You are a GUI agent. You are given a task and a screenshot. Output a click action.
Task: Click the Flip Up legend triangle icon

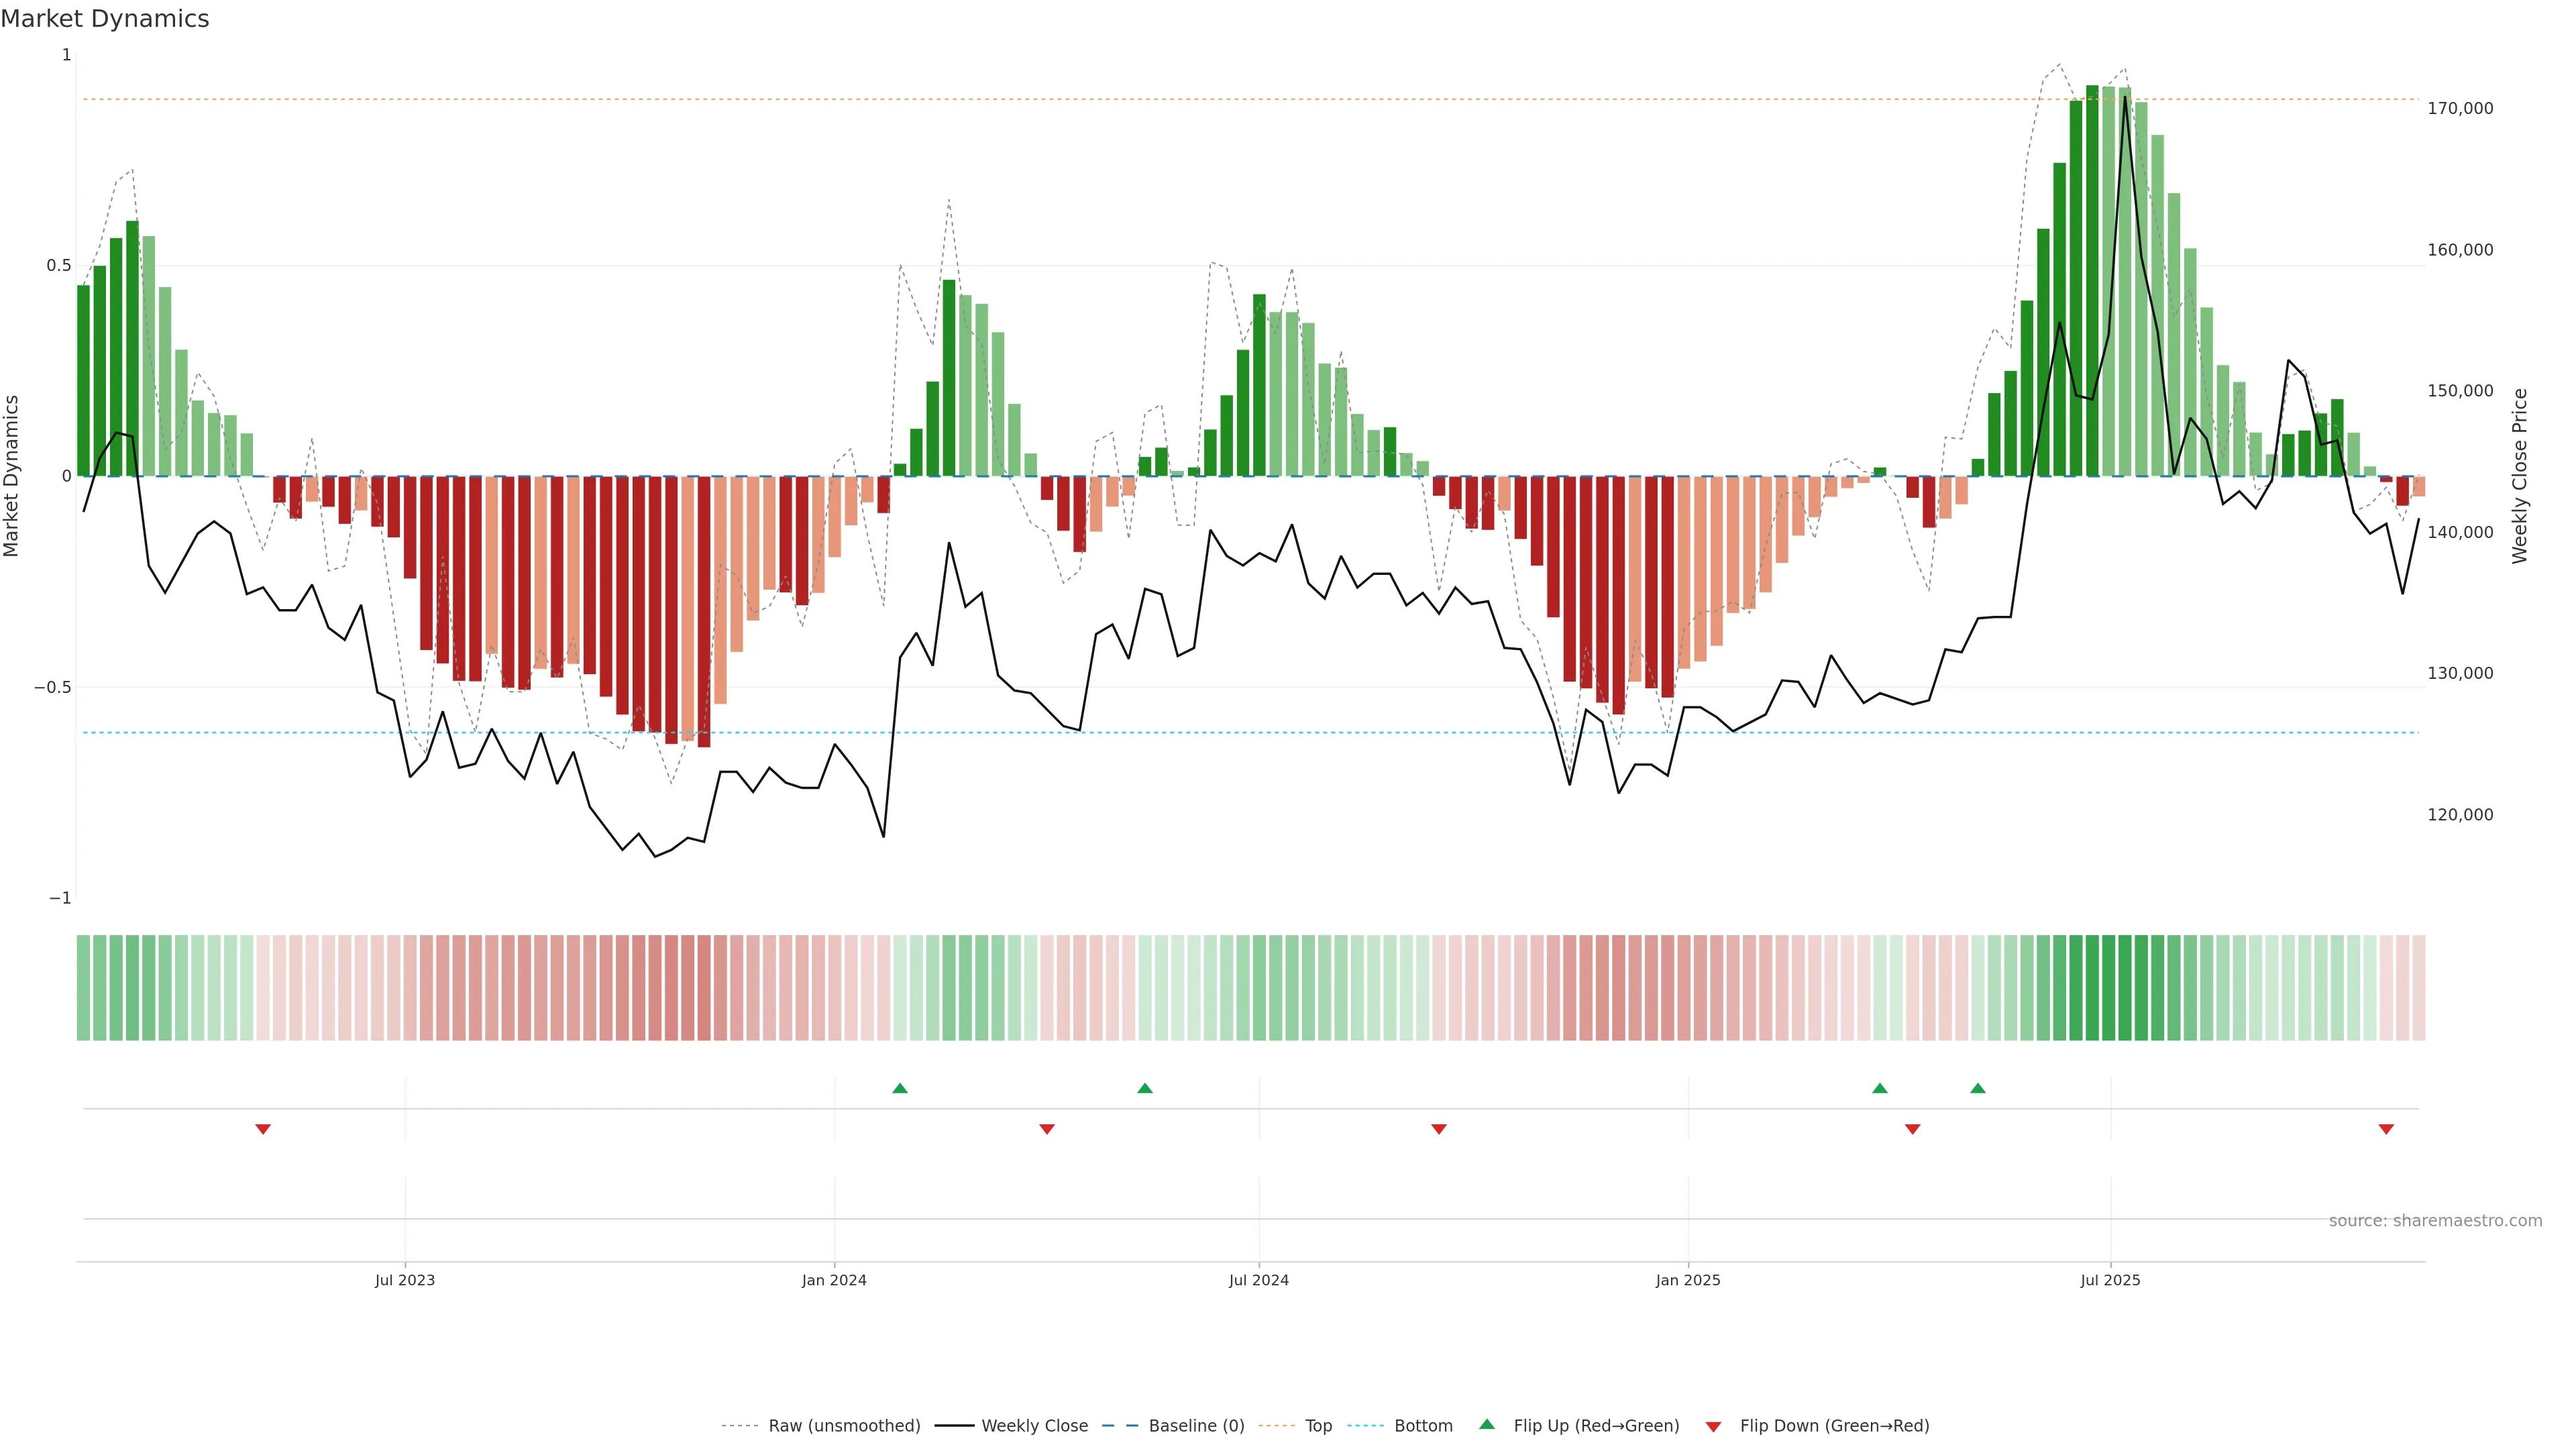(1487, 1424)
